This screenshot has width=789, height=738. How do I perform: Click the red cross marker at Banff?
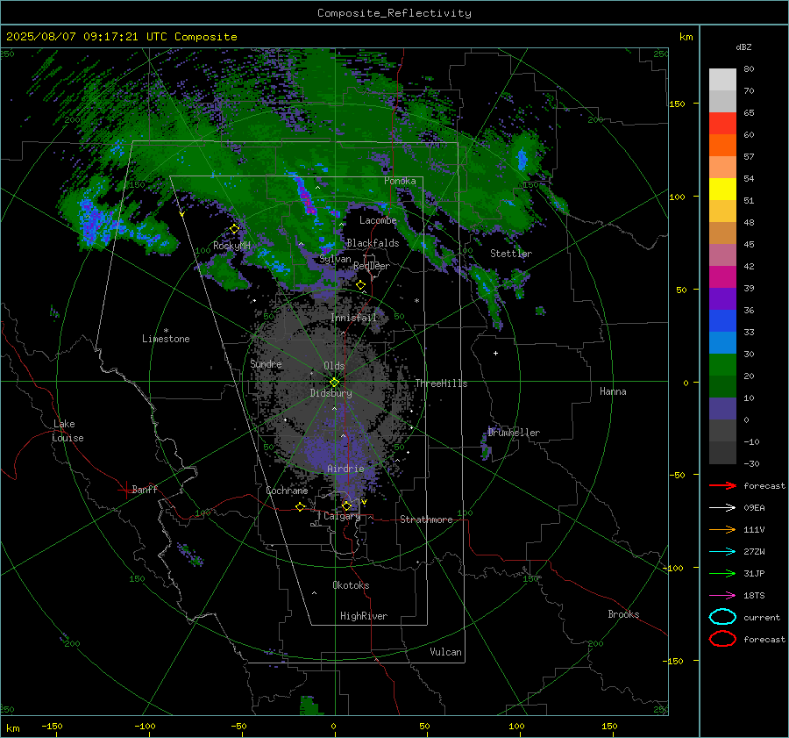pyautogui.click(x=125, y=490)
